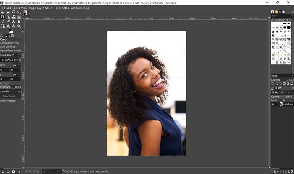Click the image thumbnail tab above the canvas
The image size is (294, 174).
pos(25,13)
